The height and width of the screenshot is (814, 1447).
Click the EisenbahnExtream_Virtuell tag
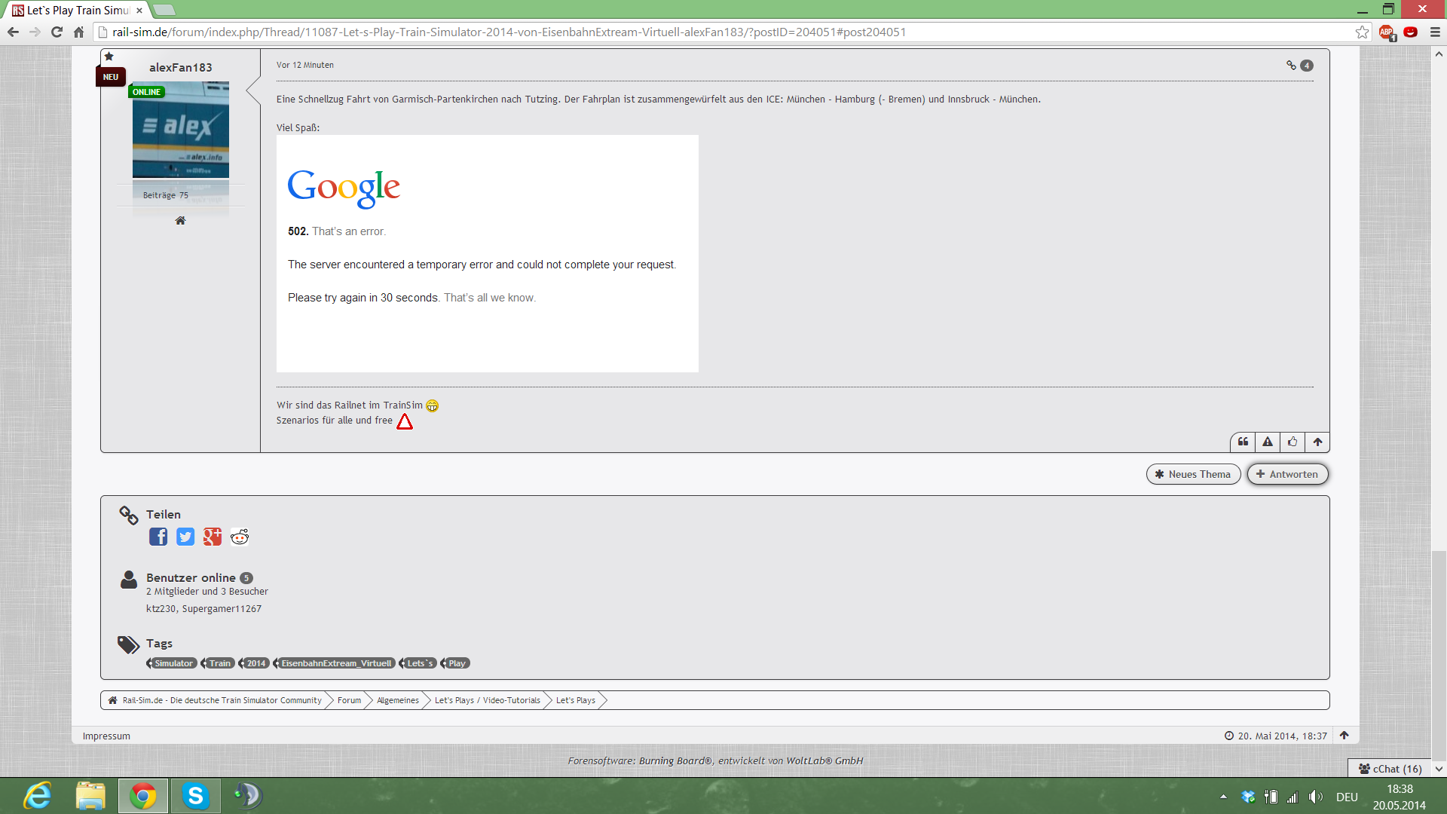336,663
